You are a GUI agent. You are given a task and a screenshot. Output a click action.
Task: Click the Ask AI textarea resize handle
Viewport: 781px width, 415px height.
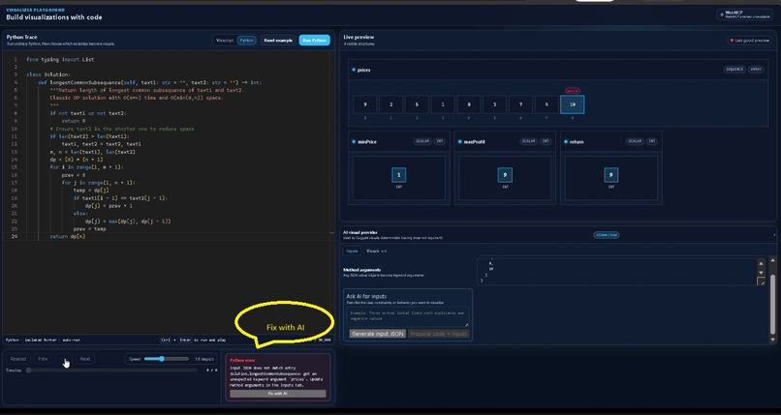point(466,324)
